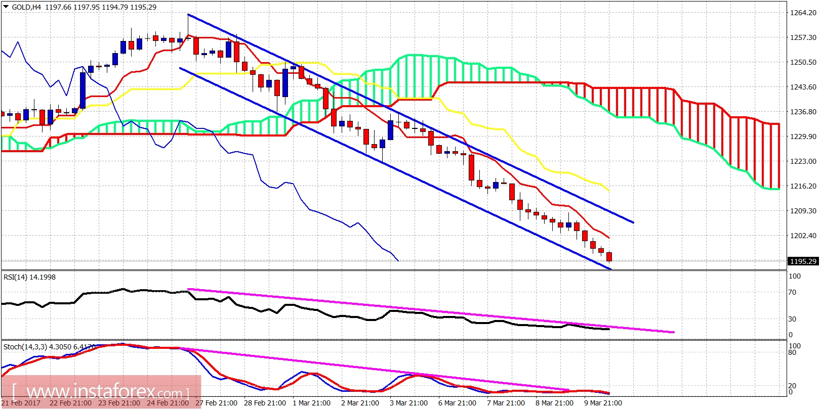Click the 1229.90 price axis label
Viewport: 821px width, 410px height.
click(x=803, y=136)
